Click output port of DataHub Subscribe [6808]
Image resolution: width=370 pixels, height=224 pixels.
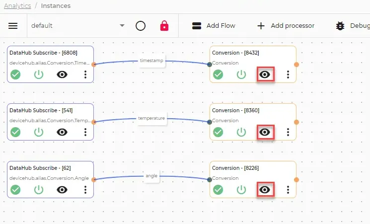coord(94,65)
